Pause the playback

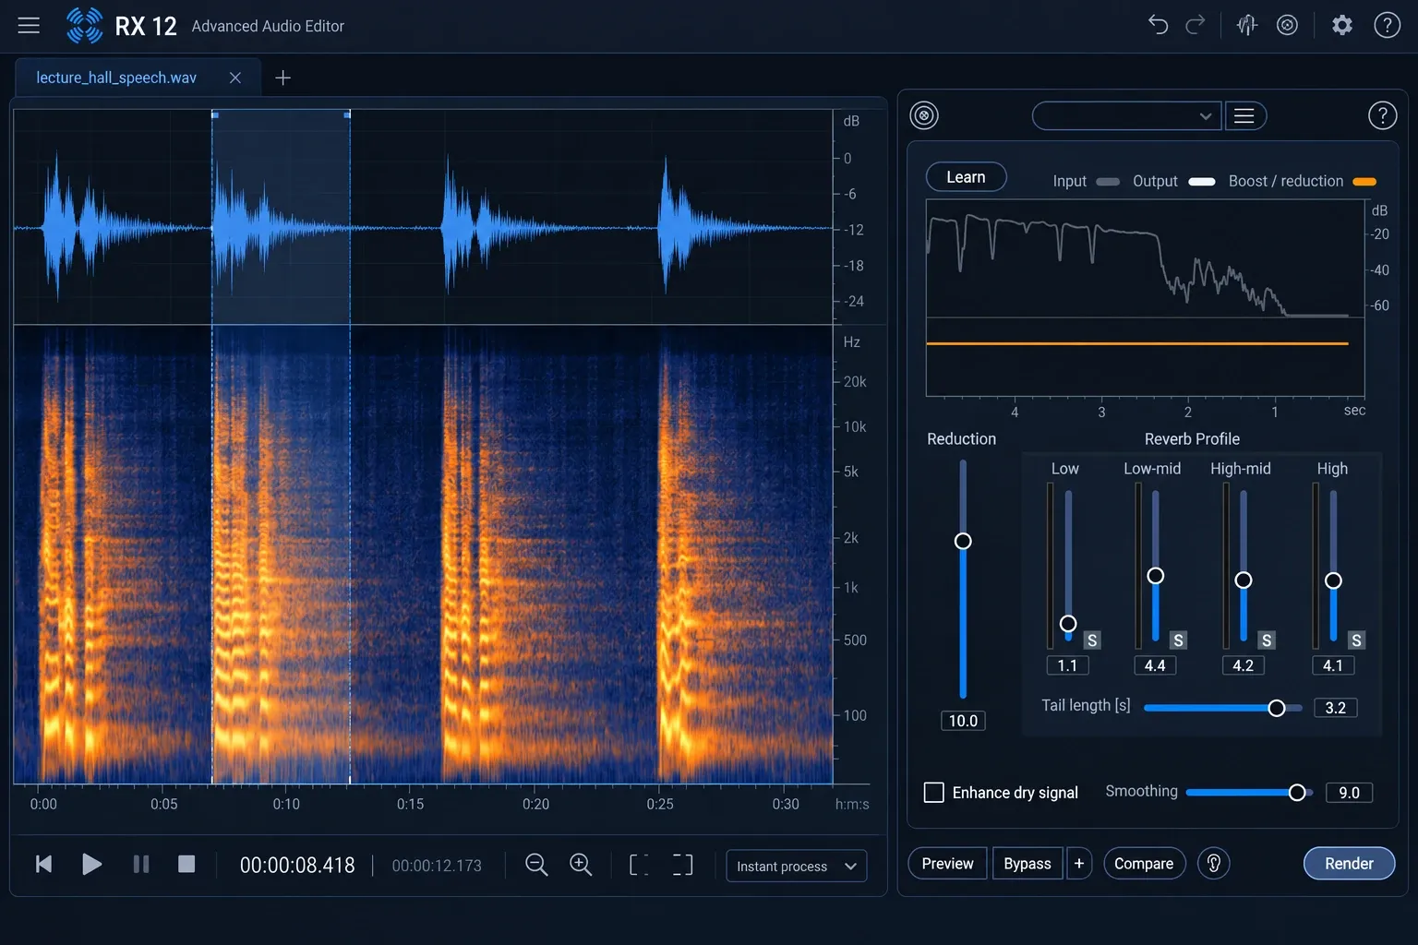click(x=141, y=864)
